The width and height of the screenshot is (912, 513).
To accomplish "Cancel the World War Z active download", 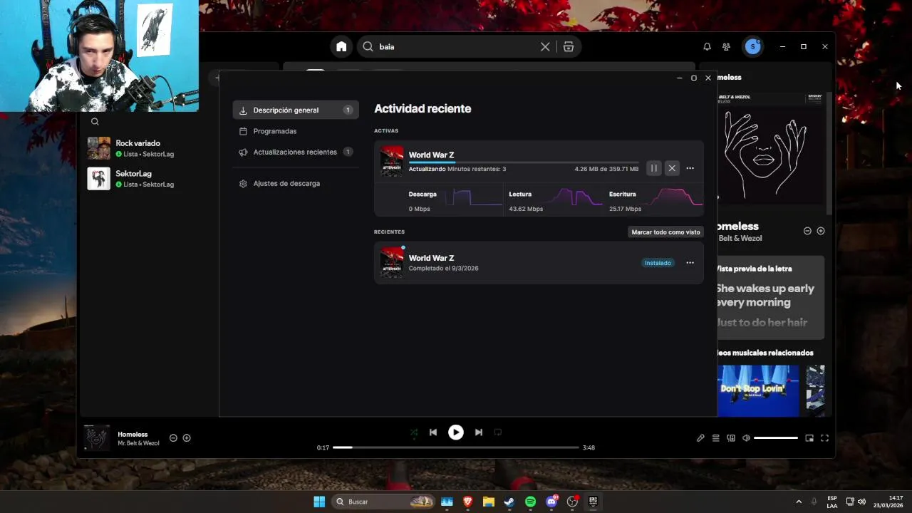I will click(672, 168).
